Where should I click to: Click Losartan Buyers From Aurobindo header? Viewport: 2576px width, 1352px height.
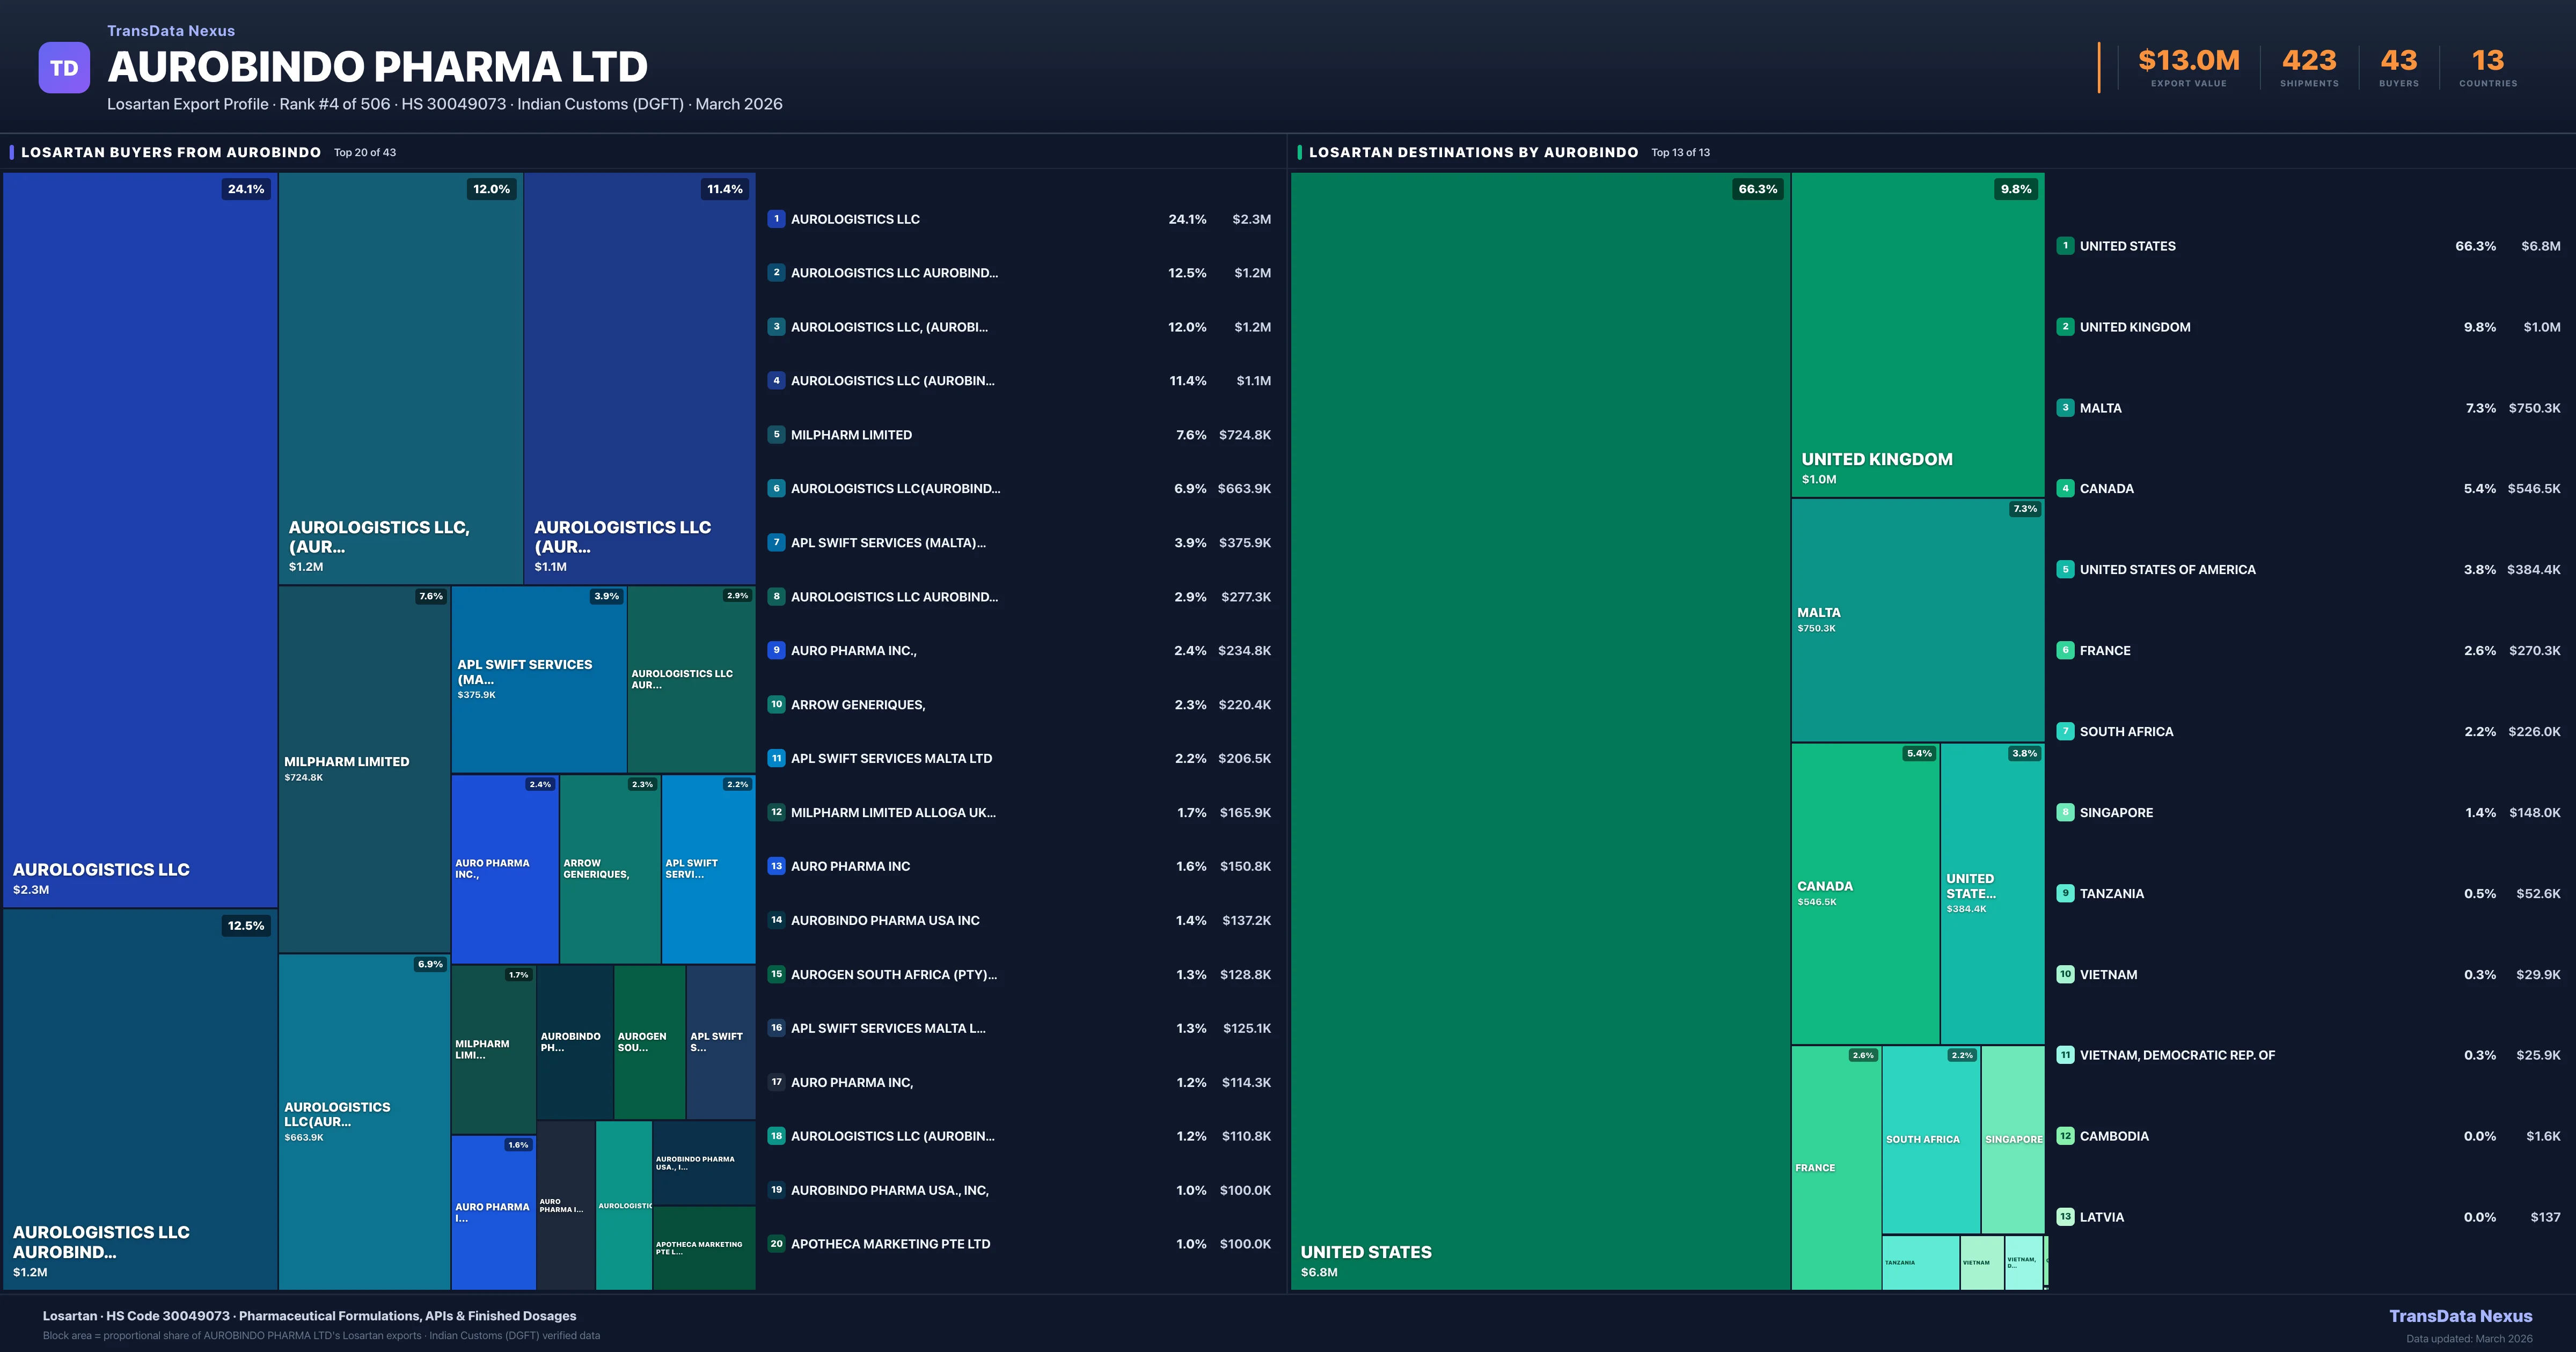coord(171,152)
